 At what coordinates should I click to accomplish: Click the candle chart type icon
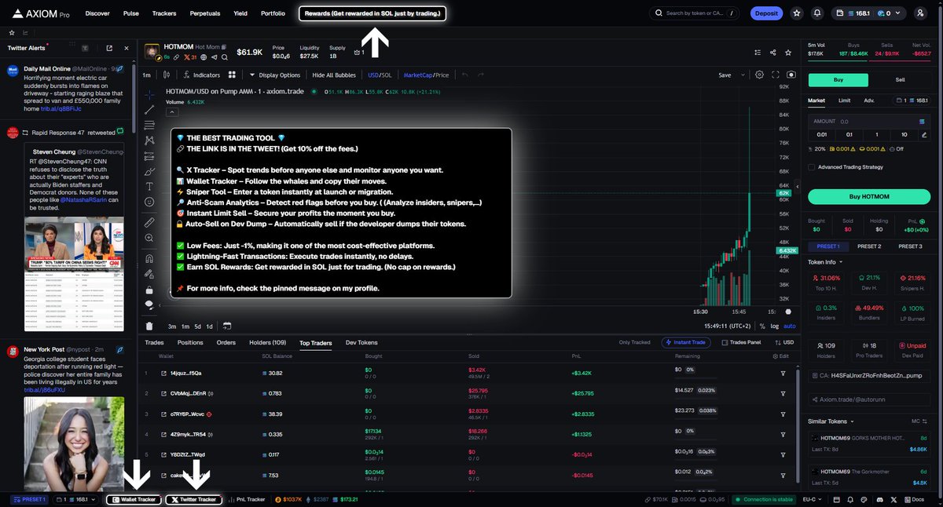[x=167, y=75]
